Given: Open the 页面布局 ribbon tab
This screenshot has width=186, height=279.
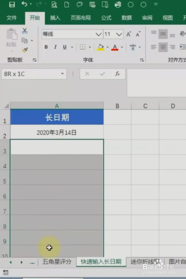Looking at the screenshot, I should click(80, 18).
